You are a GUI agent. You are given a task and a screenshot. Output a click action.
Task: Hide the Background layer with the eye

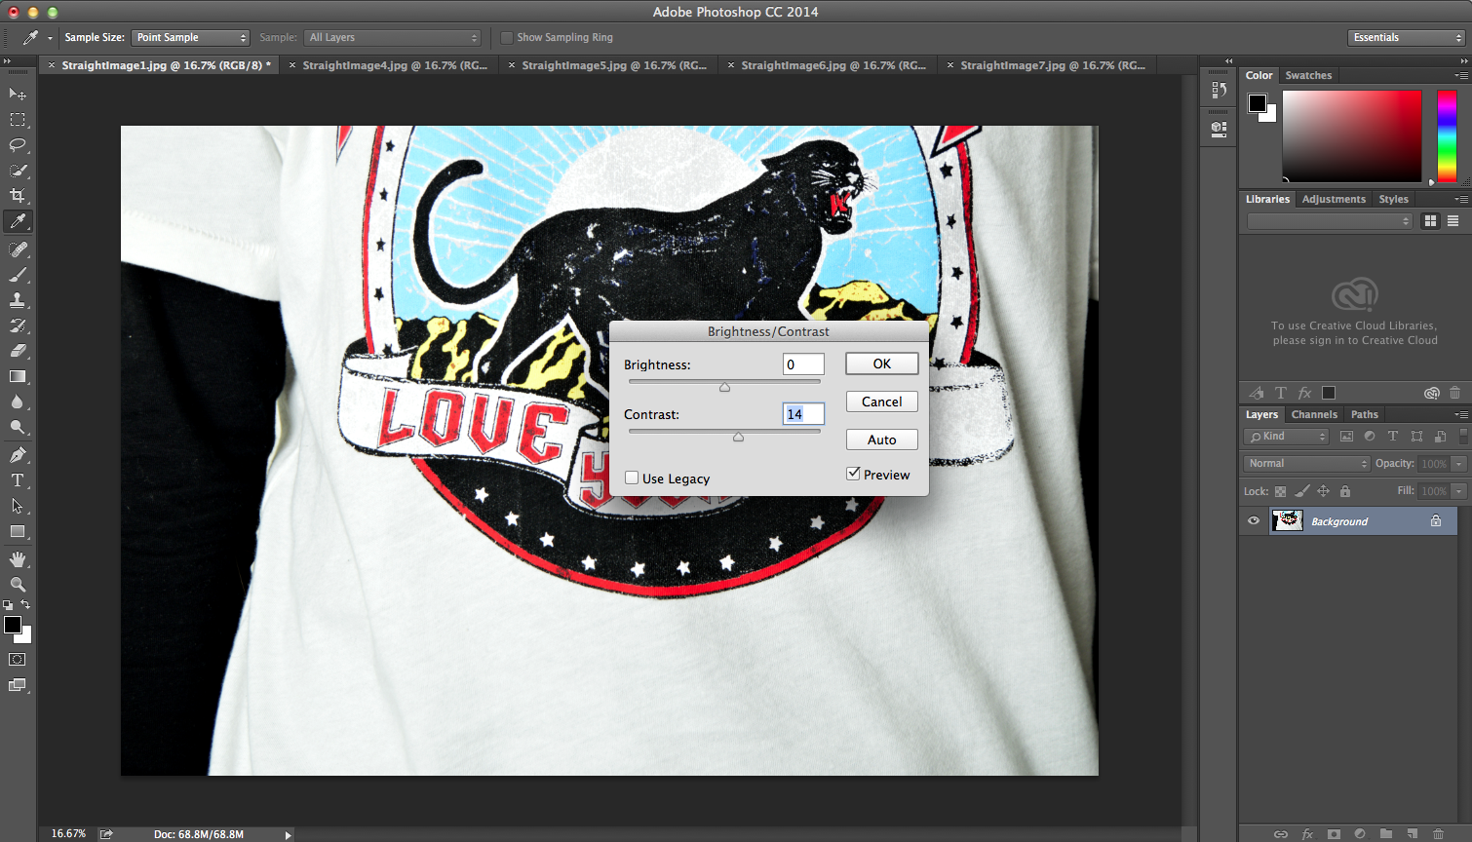click(x=1254, y=520)
